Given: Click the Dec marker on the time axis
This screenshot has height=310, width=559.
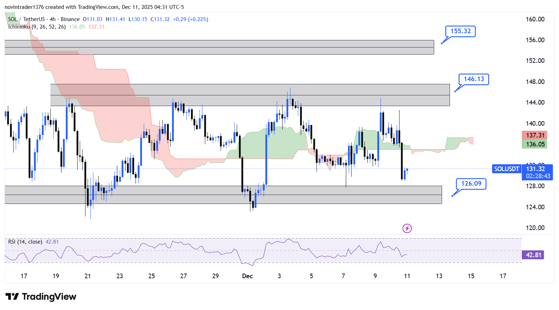Looking at the screenshot, I should (247, 276).
